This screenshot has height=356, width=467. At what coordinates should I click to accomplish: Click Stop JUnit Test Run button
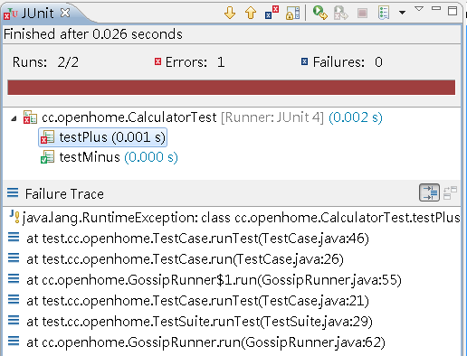click(x=362, y=13)
